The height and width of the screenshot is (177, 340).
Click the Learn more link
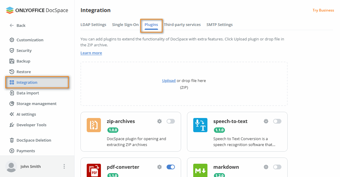[x=91, y=53]
